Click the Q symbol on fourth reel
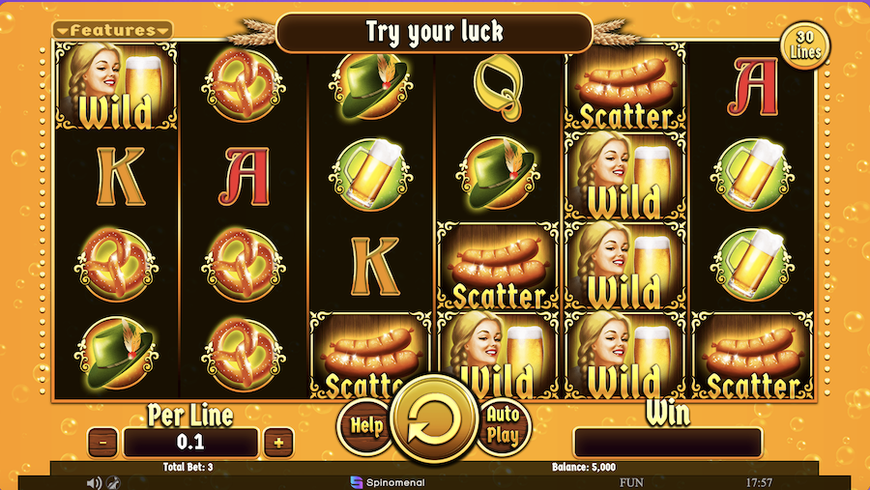The height and width of the screenshot is (490, 870). tap(498, 87)
